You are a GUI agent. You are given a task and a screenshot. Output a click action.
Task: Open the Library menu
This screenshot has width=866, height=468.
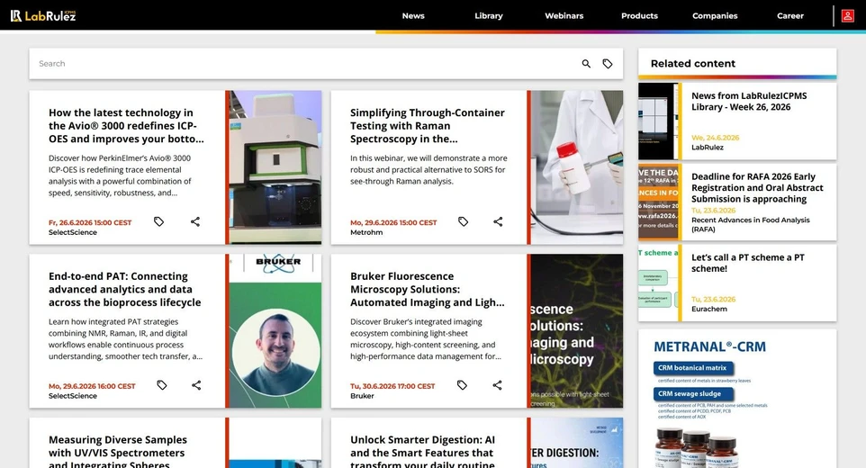489,15
